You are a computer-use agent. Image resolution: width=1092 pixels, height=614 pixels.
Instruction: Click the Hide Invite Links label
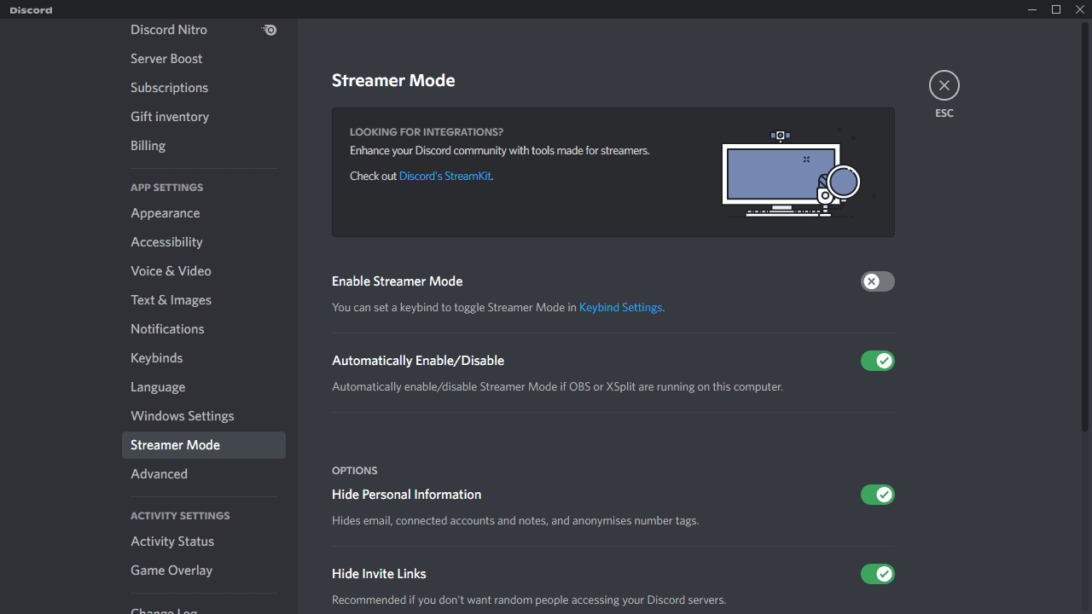pyautogui.click(x=379, y=574)
